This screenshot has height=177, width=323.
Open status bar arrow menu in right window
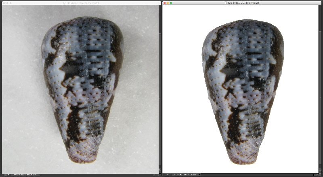pos(200,175)
